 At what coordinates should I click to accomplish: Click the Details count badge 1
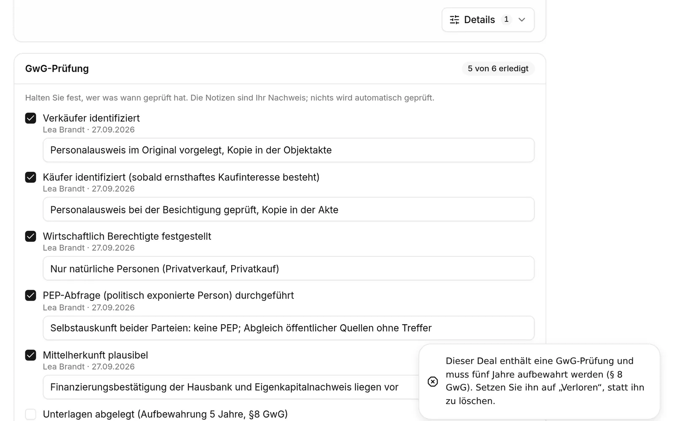point(506,19)
